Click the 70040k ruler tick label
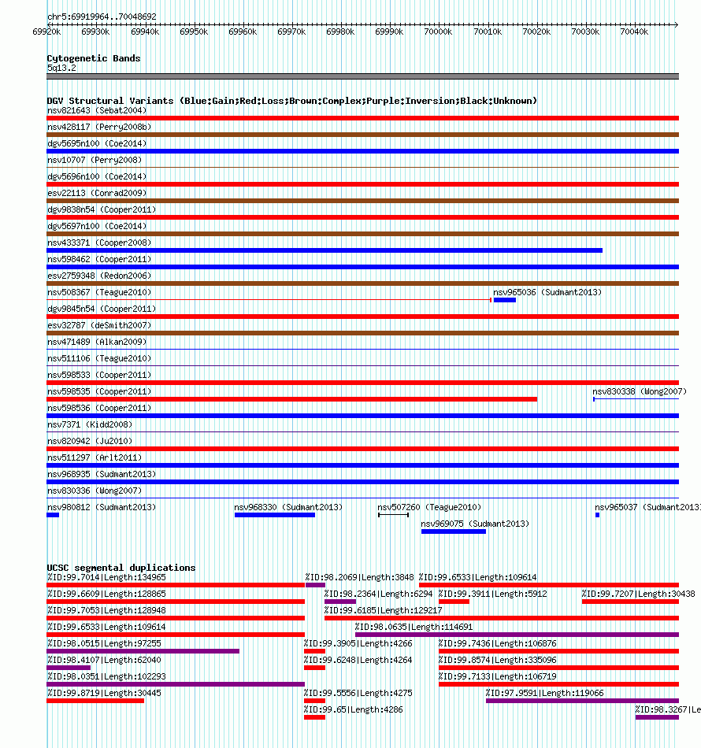 (x=634, y=32)
